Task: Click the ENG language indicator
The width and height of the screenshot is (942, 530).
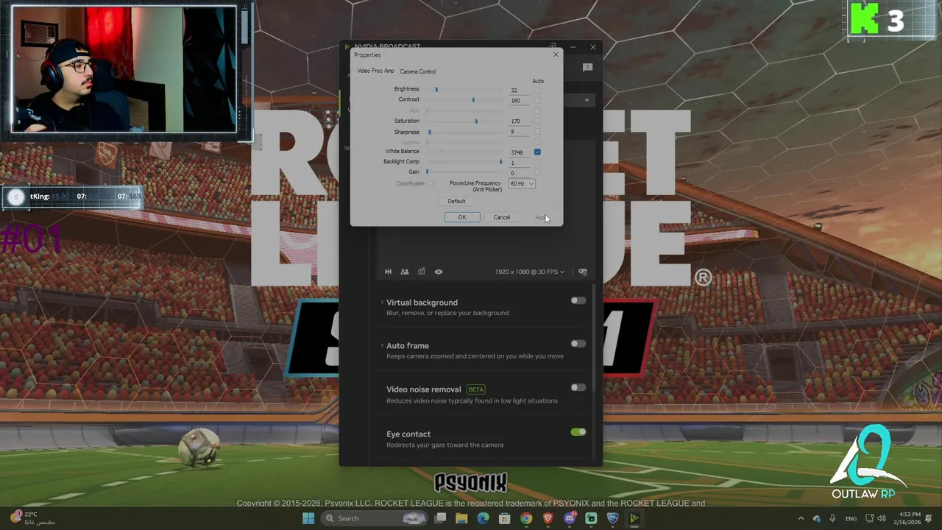Action: pyautogui.click(x=851, y=518)
